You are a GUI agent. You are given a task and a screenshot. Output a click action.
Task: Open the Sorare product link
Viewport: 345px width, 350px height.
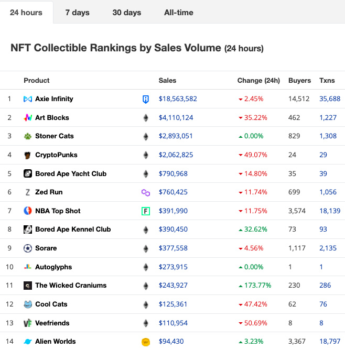46,248
